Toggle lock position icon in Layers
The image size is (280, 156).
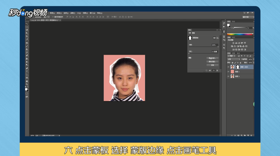[238, 63]
